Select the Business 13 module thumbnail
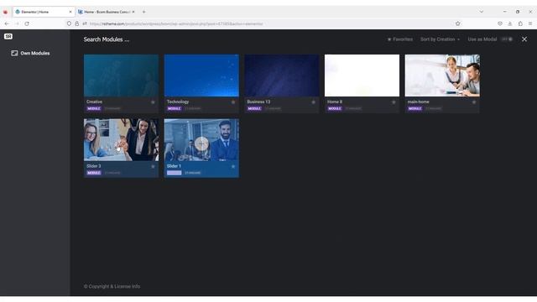The width and height of the screenshot is (537, 302). tap(282, 75)
